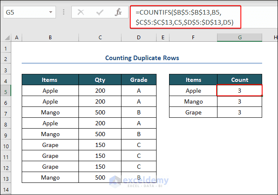Select cell B11 containing Grape
This screenshot has width=278, height=195.
coord(51,156)
